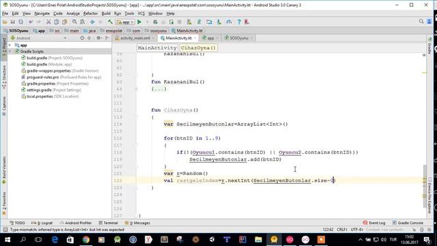This screenshot has height=246, width=437.
Task: Click the Search Everywhere magnifier icon
Action: coord(421,21)
